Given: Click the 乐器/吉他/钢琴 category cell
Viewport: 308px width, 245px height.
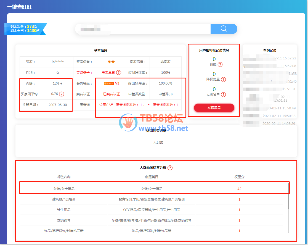Looking at the screenshot, I should click(152, 220).
